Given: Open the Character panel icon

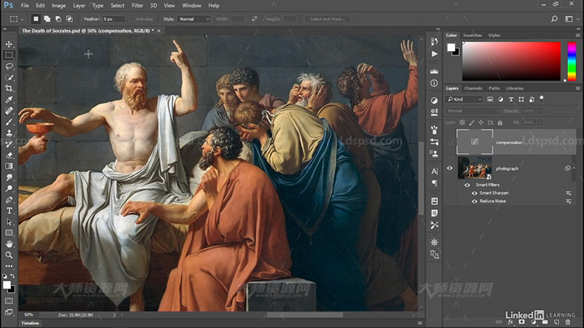Looking at the screenshot, I should 434,171.
